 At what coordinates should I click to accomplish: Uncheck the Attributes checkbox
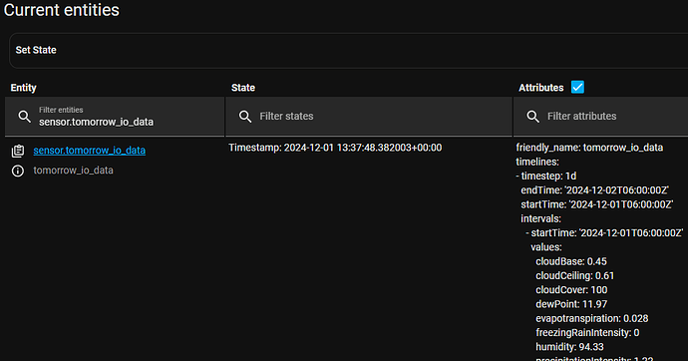[x=577, y=88]
